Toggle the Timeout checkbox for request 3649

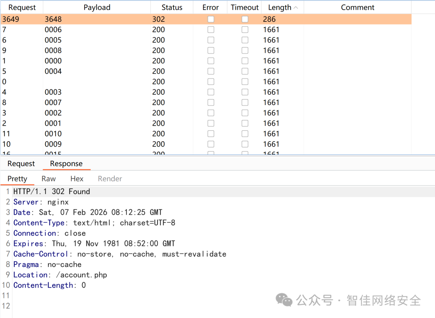(245, 19)
